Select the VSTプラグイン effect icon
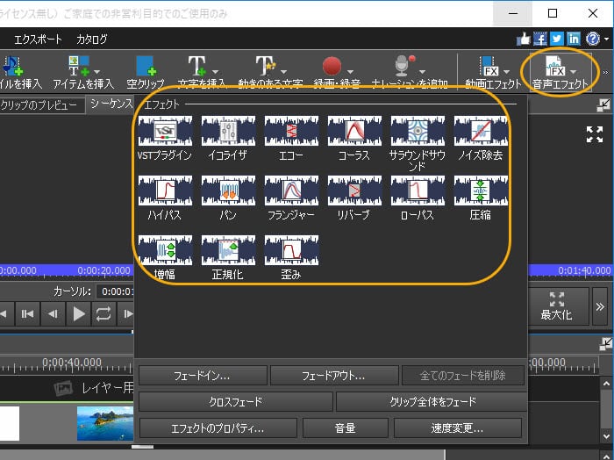 click(x=165, y=132)
